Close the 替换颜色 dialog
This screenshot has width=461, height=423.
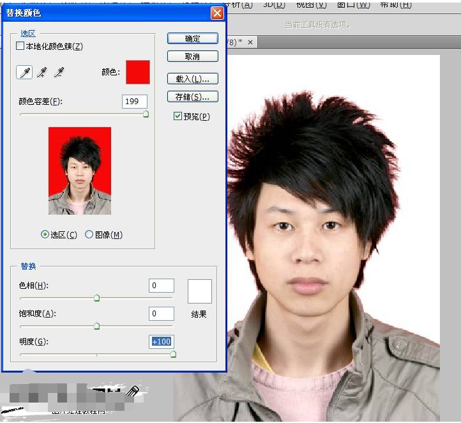pyautogui.click(x=217, y=13)
